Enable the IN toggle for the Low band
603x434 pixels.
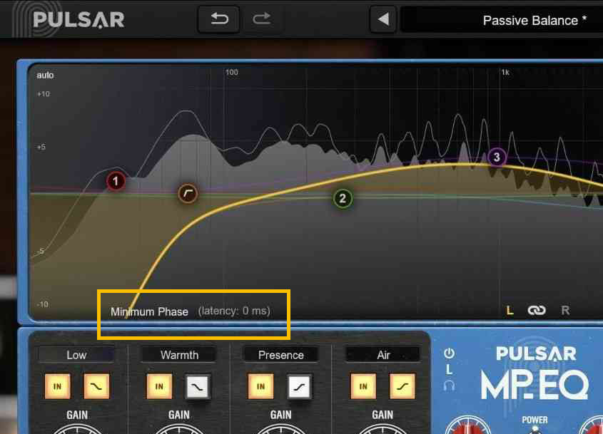click(x=58, y=386)
